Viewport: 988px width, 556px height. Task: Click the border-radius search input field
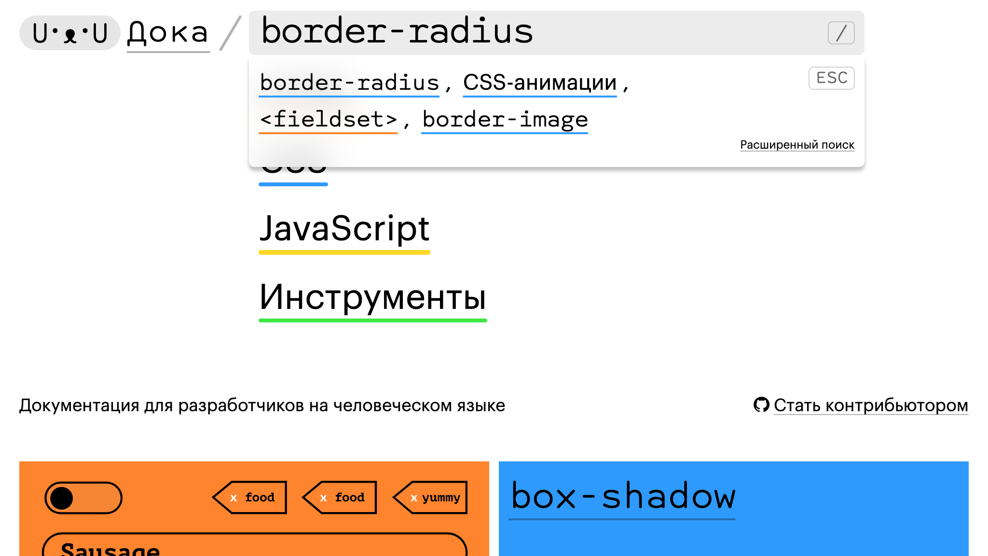557,31
